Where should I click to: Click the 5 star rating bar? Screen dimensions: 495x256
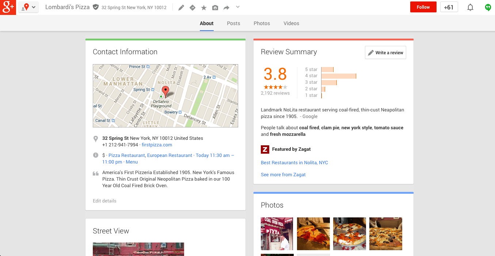coord(327,69)
